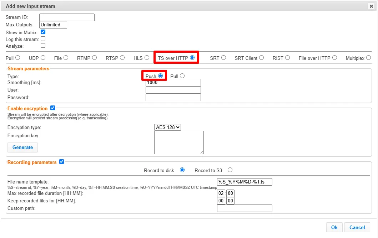378x238 pixels.
Task: Close the Add new input stream dialog
Action: [x=371, y=6]
